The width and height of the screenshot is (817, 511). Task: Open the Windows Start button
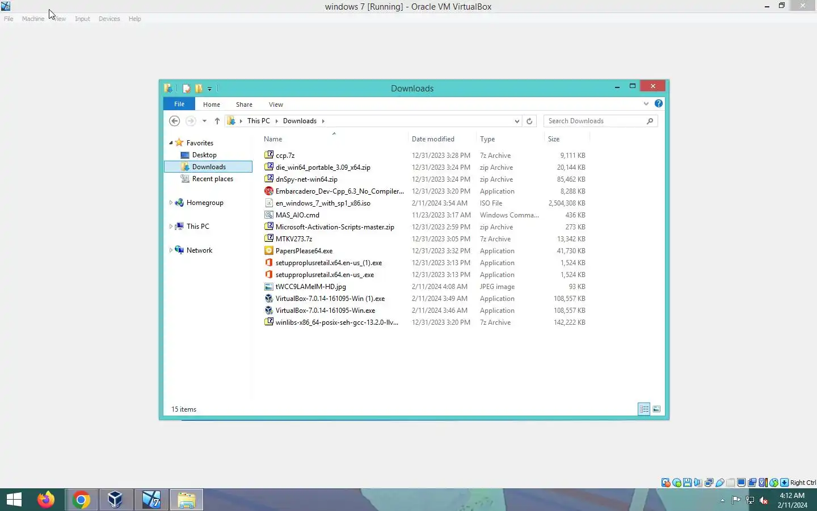point(14,500)
